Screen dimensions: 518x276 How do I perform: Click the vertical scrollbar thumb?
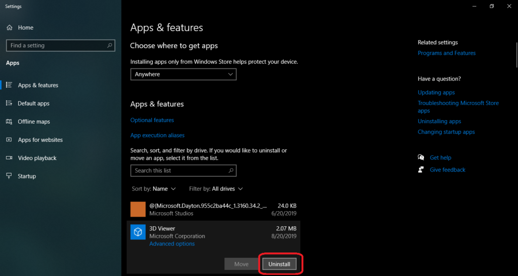[x=516, y=54]
